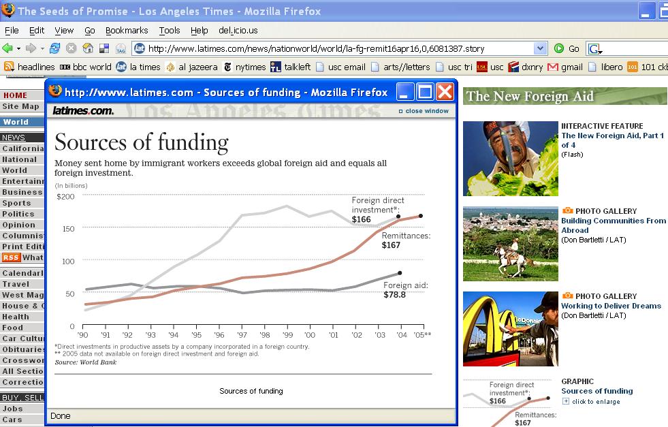Screen dimensions: 668x427
Task: Open the gmail bookmark
Action: 565,67
